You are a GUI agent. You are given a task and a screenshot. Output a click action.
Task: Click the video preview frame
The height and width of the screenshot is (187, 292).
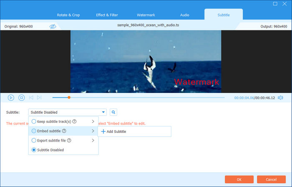click(146, 62)
